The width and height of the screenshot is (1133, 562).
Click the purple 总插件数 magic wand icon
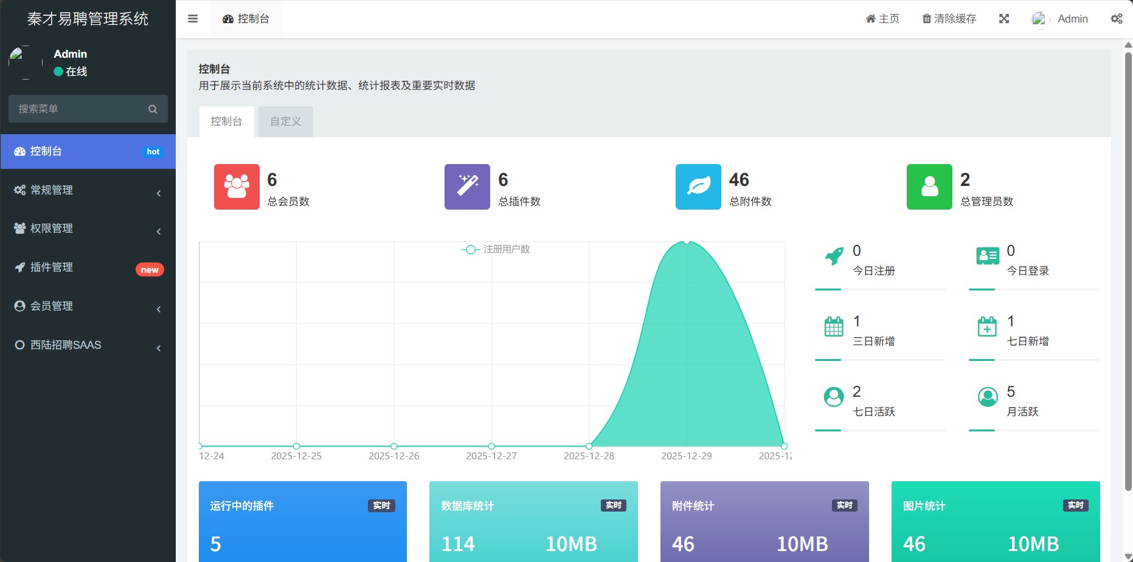click(467, 187)
